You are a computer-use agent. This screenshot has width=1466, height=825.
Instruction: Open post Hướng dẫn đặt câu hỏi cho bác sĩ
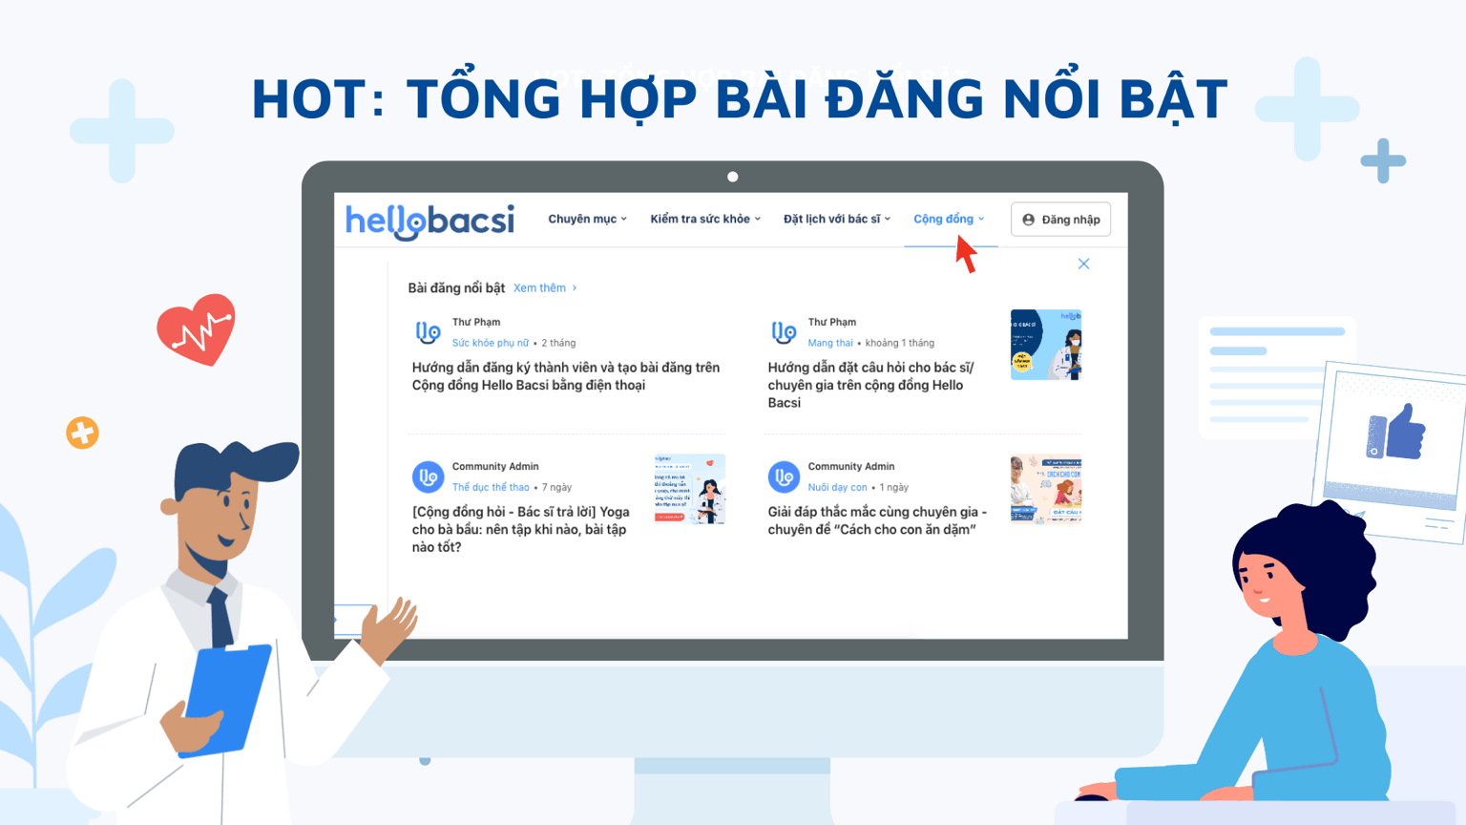871,385
